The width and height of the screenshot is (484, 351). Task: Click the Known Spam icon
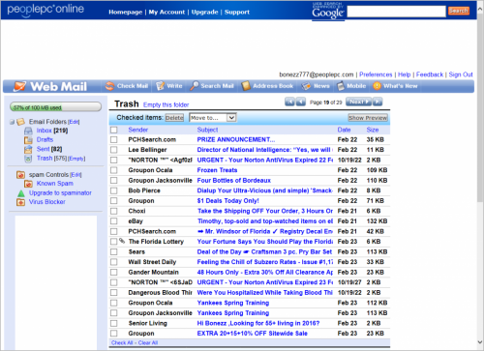(x=28, y=184)
